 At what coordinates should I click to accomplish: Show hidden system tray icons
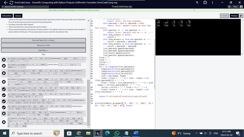coord(196,133)
